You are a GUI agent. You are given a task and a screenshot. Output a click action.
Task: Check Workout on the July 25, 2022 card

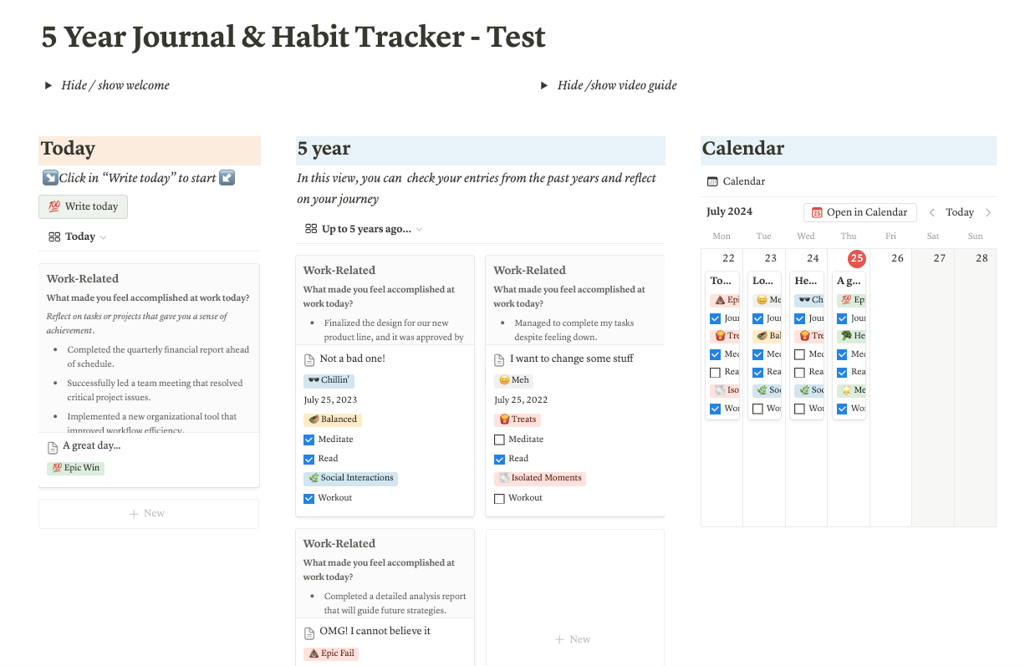point(500,498)
